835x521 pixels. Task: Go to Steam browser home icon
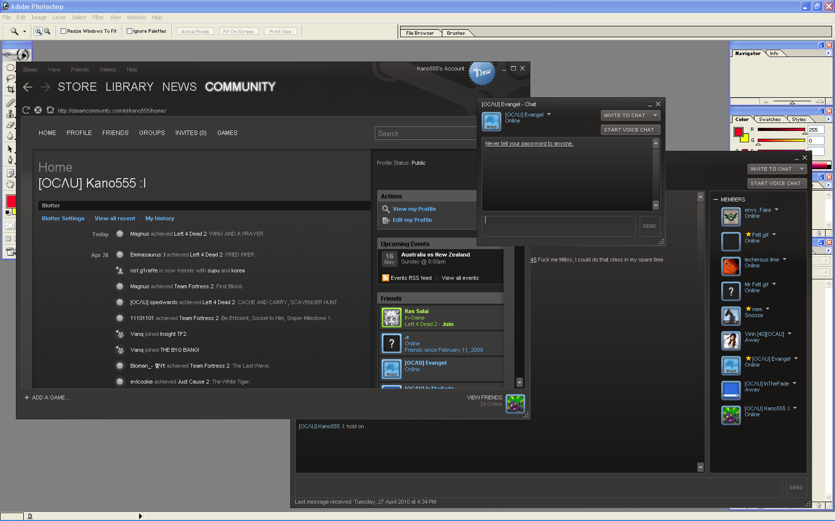(50, 110)
